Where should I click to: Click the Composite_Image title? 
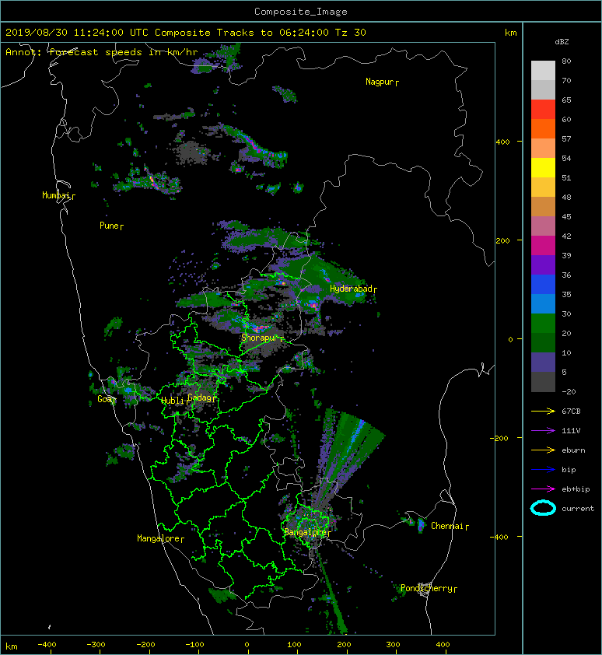(301, 12)
